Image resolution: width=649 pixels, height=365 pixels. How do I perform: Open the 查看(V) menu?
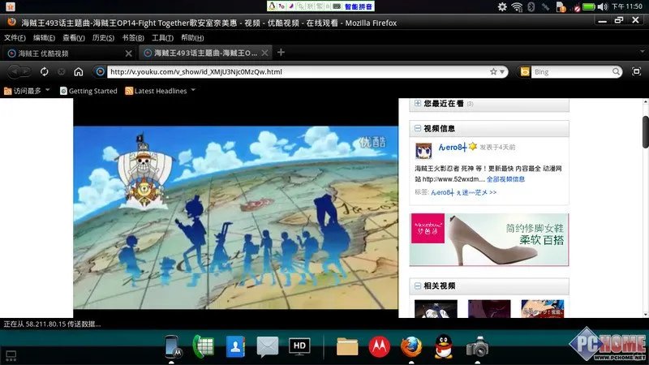click(x=74, y=37)
